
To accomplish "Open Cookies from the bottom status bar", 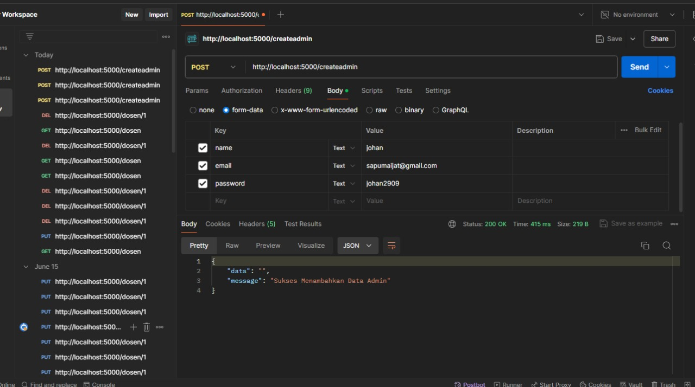I will [x=595, y=384].
